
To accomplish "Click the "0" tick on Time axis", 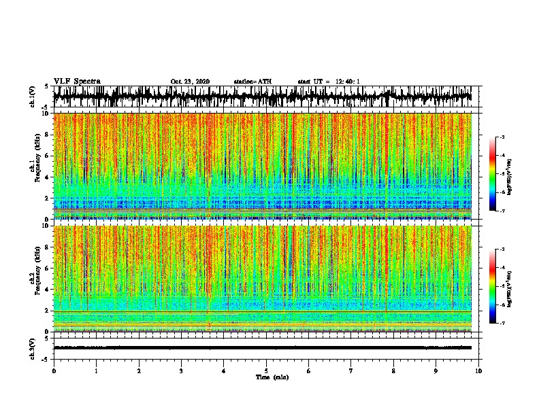I will (x=54, y=371).
